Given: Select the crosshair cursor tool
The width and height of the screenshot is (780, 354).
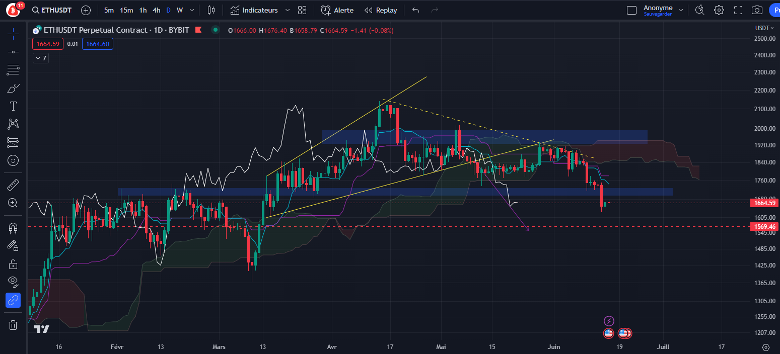Looking at the screenshot, I should pyautogui.click(x=13, y=34).
